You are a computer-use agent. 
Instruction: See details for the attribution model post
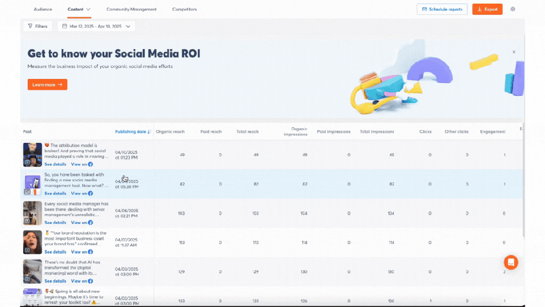tap(55, 164)
